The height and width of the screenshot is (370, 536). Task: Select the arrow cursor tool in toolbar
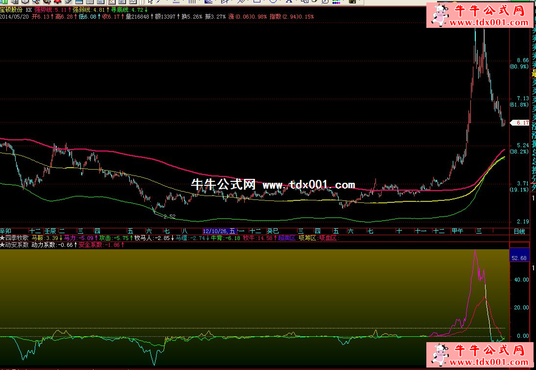tap(151, 2)
